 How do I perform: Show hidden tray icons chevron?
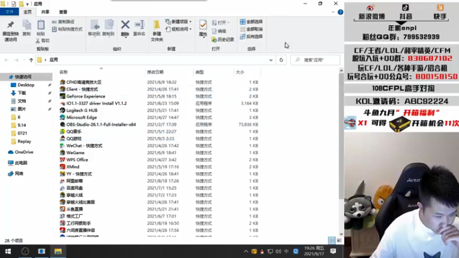click(x=246, y=251)
